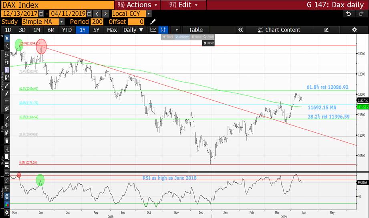
Task: Click the Chart Content button
Action: point(279,30)
